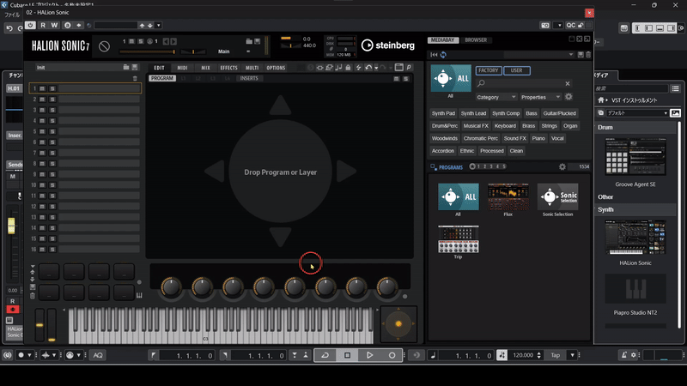Filter by Synth Pad tag
Image resolution: width=687 pixels, height=386 pixels.
[443, 113]
